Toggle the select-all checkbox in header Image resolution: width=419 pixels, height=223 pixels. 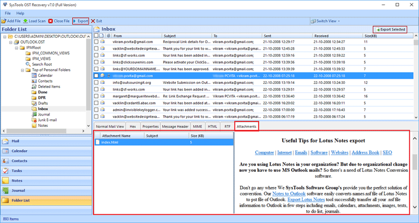[96, 36]
